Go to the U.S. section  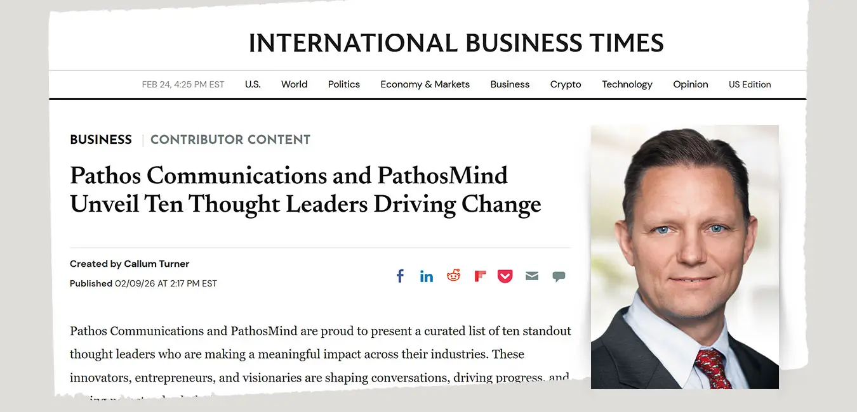[253, 84]
